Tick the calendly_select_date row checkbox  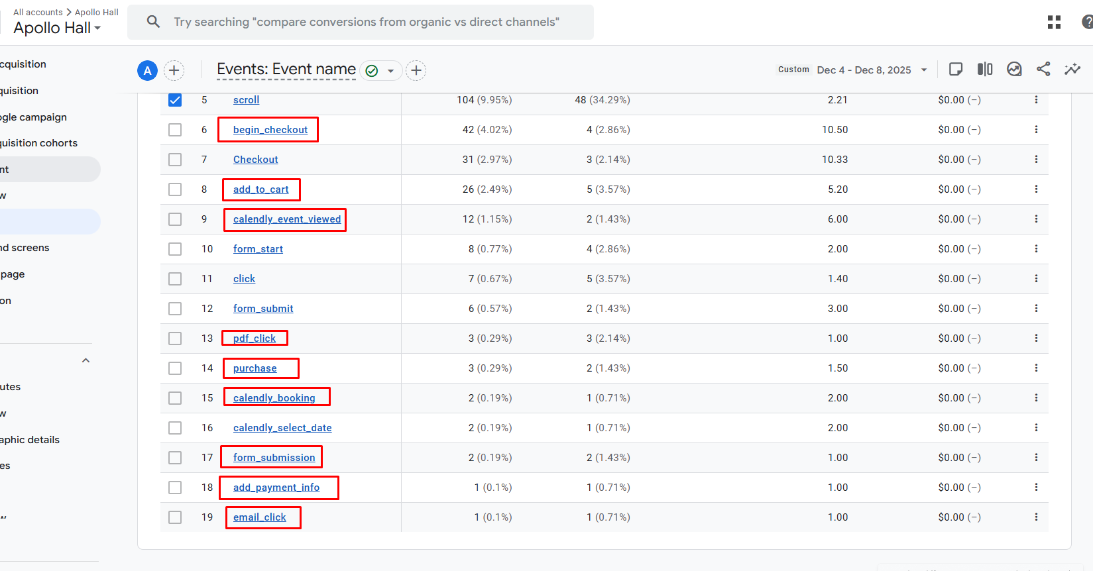(175, 428)
